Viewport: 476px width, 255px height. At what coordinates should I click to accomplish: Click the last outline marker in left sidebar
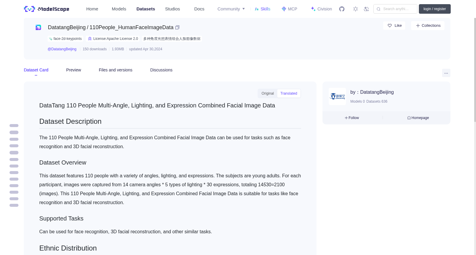pos(14,205)
